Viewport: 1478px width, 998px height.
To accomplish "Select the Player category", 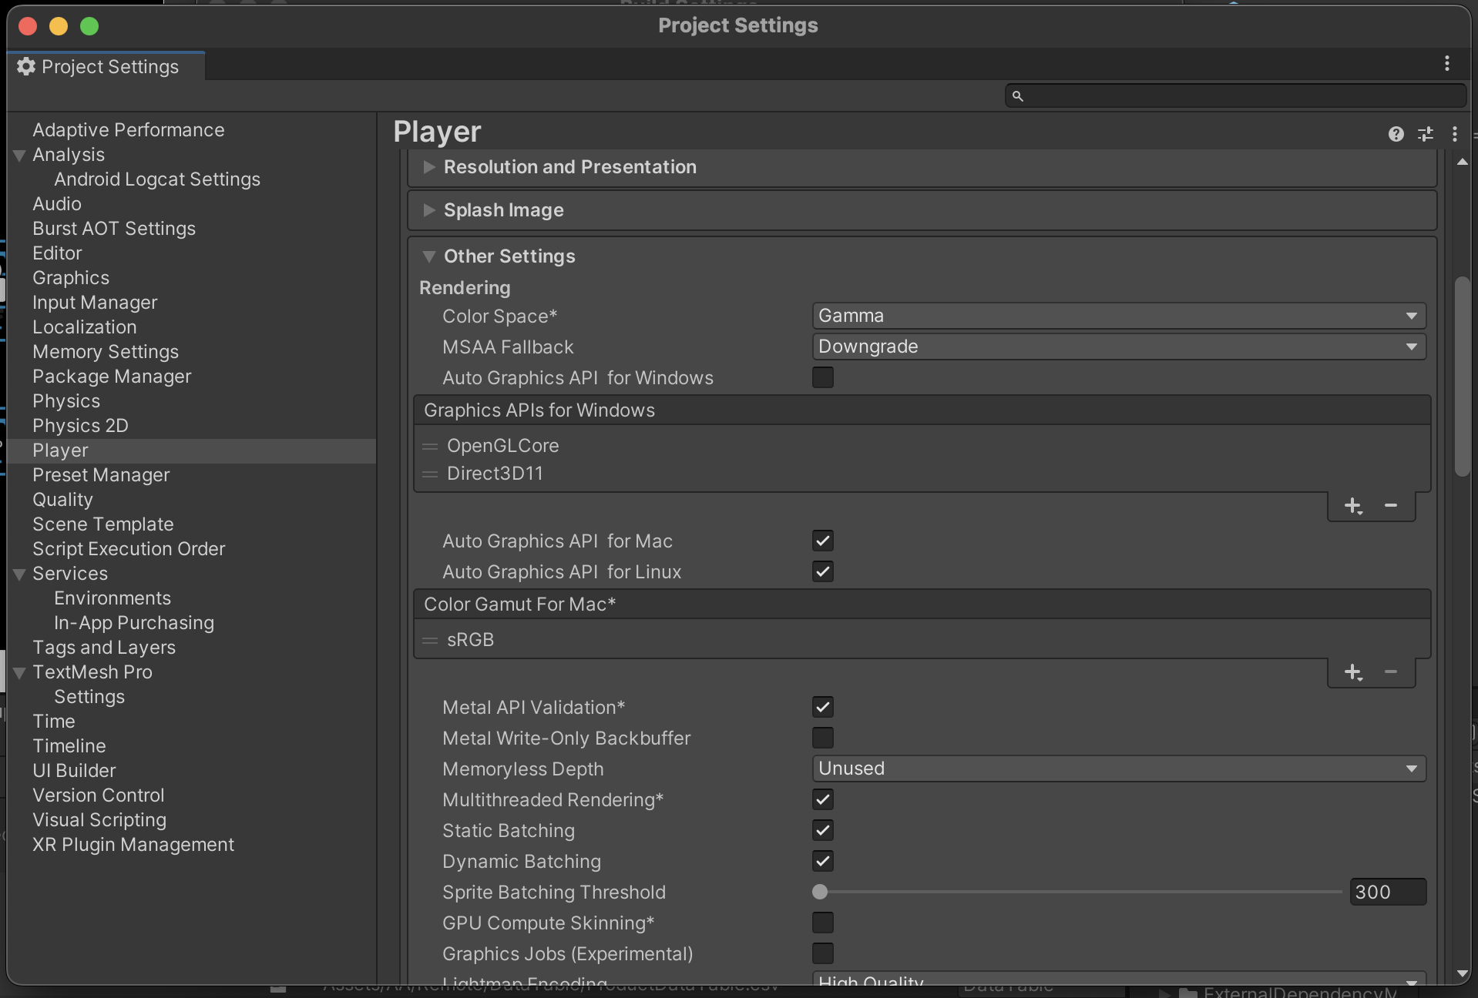I will click(x=191, y=450).
